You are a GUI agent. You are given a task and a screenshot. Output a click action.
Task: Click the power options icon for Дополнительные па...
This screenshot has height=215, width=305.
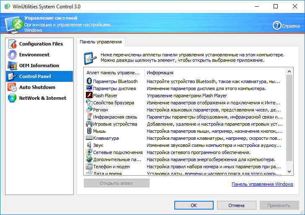[x=89, y=159]
